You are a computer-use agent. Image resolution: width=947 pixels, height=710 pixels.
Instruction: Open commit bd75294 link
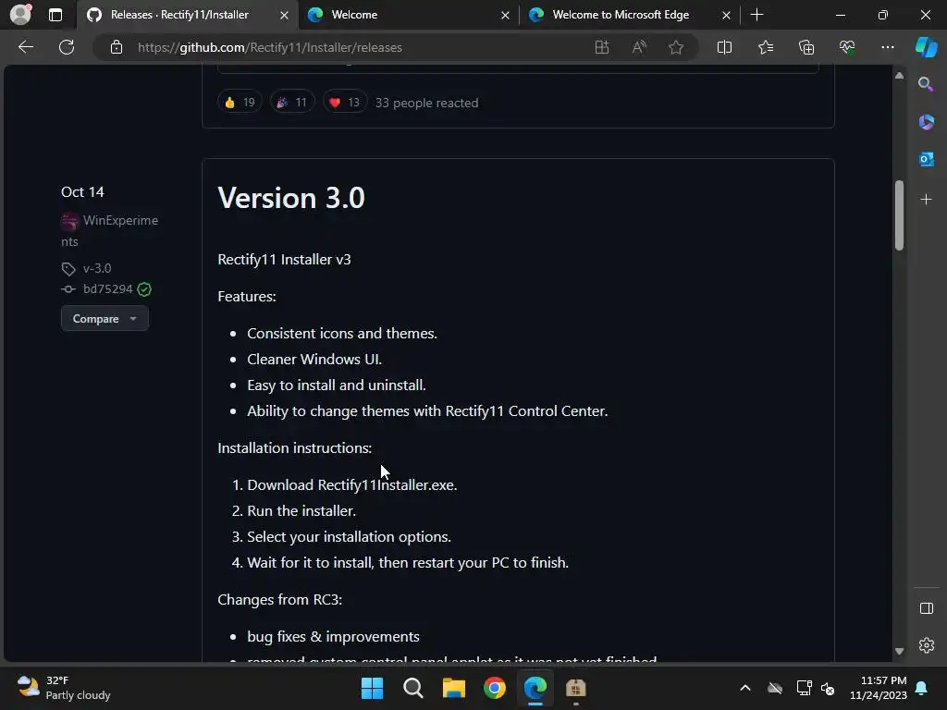click(107, 288)
